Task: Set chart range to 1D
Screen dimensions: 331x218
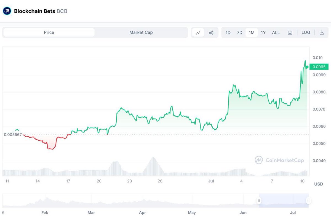Action: tap(228, 32)
